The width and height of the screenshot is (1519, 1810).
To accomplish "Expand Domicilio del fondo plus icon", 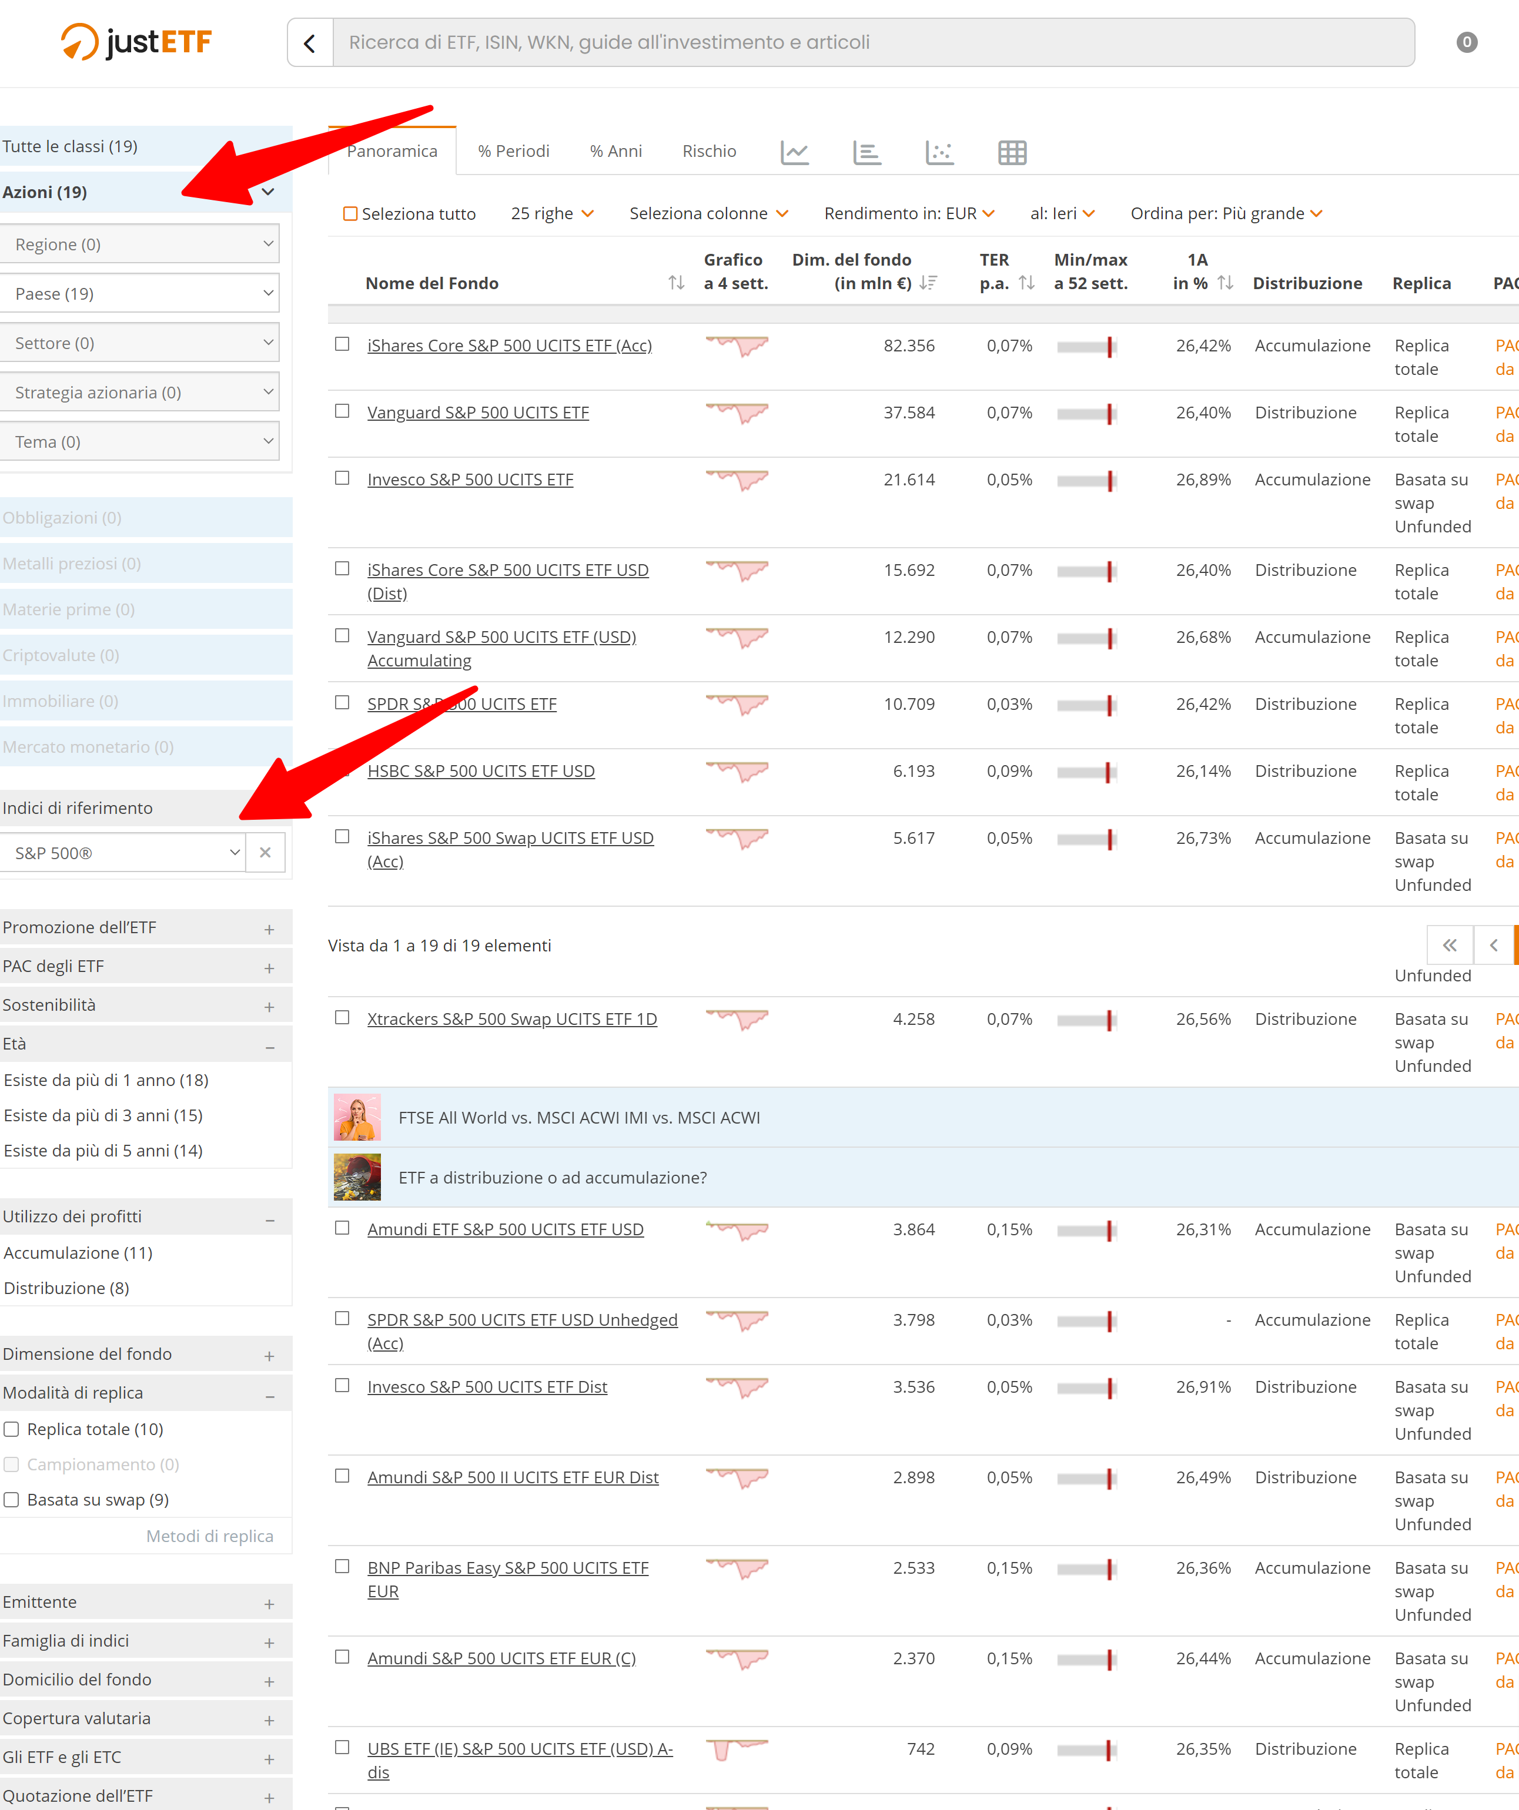I will click(270, 1681).
